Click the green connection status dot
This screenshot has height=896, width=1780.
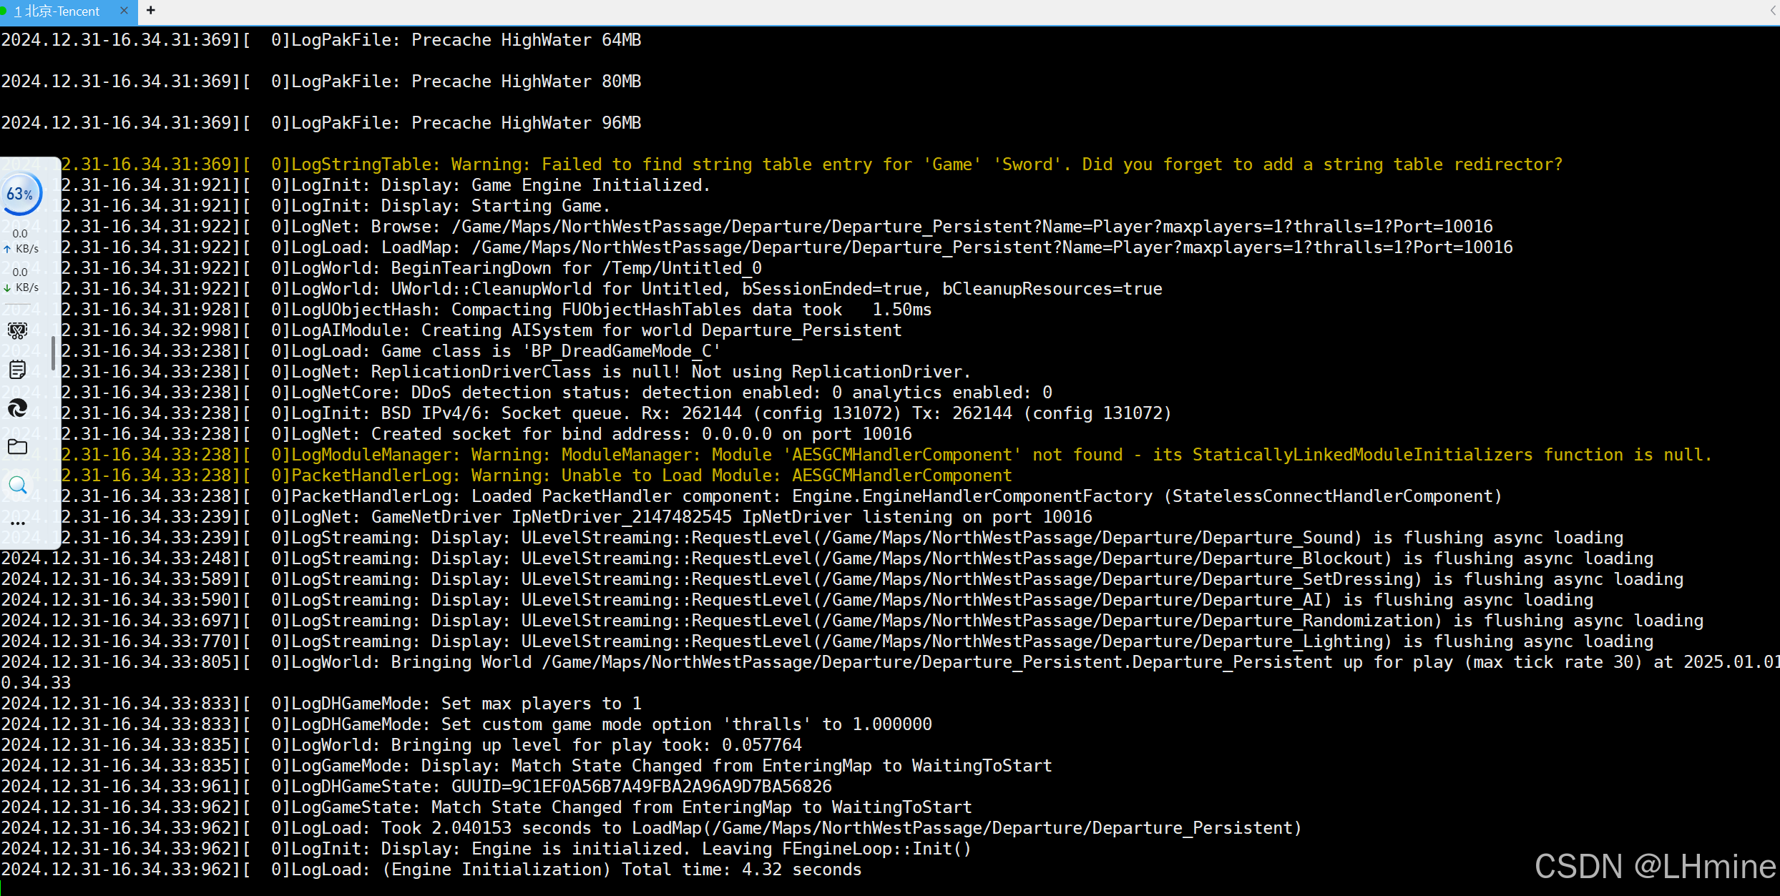click(x=4, y=11)
